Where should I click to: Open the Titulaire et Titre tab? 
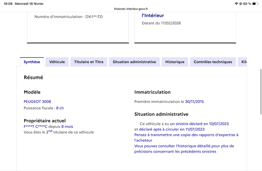pyautogui.click(x=89, y=62)
